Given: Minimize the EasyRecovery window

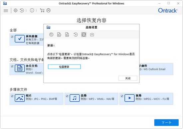Looking at the screenshot, I should click(159, 3).
